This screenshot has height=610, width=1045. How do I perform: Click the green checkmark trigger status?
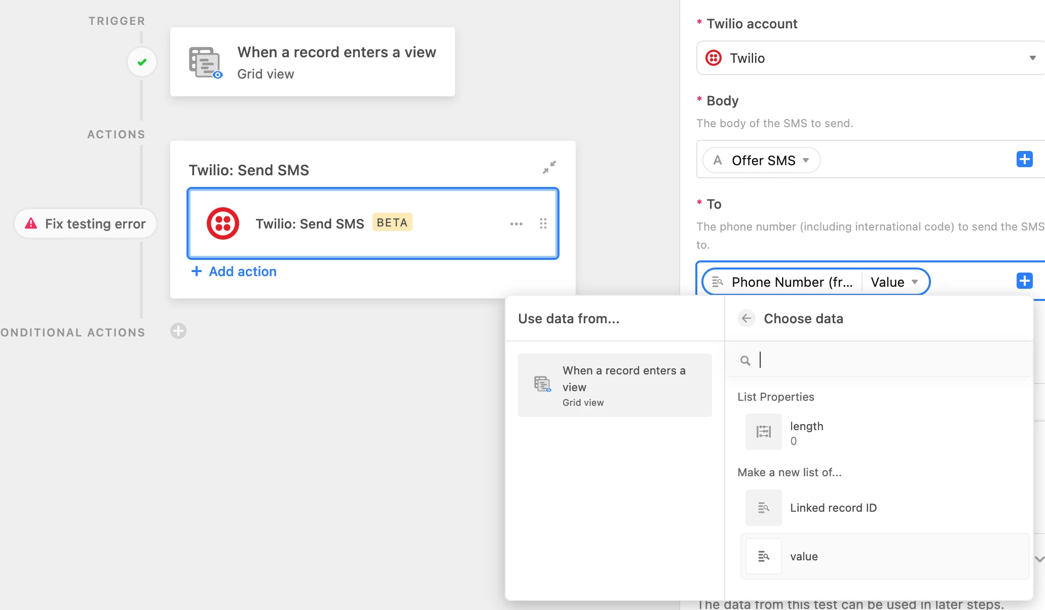click(x=142, y=62)
